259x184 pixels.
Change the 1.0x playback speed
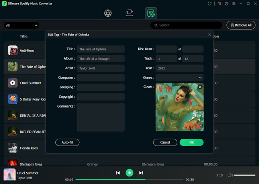coord(220,175)
